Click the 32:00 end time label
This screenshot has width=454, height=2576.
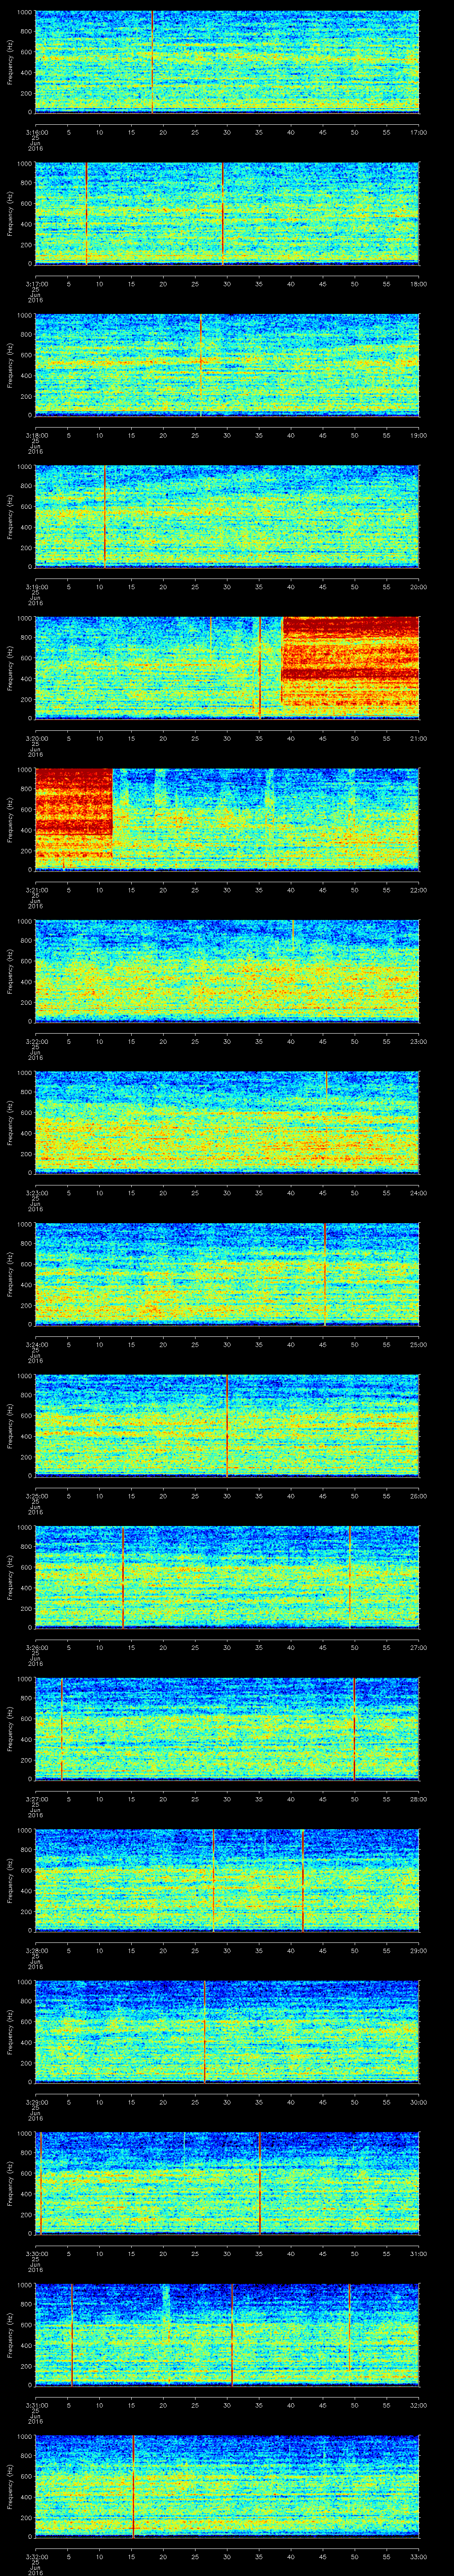(x=418, y=2404)
